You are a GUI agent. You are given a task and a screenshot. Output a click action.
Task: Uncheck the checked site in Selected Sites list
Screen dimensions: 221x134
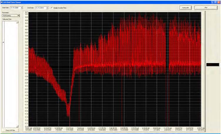point(3,42)
